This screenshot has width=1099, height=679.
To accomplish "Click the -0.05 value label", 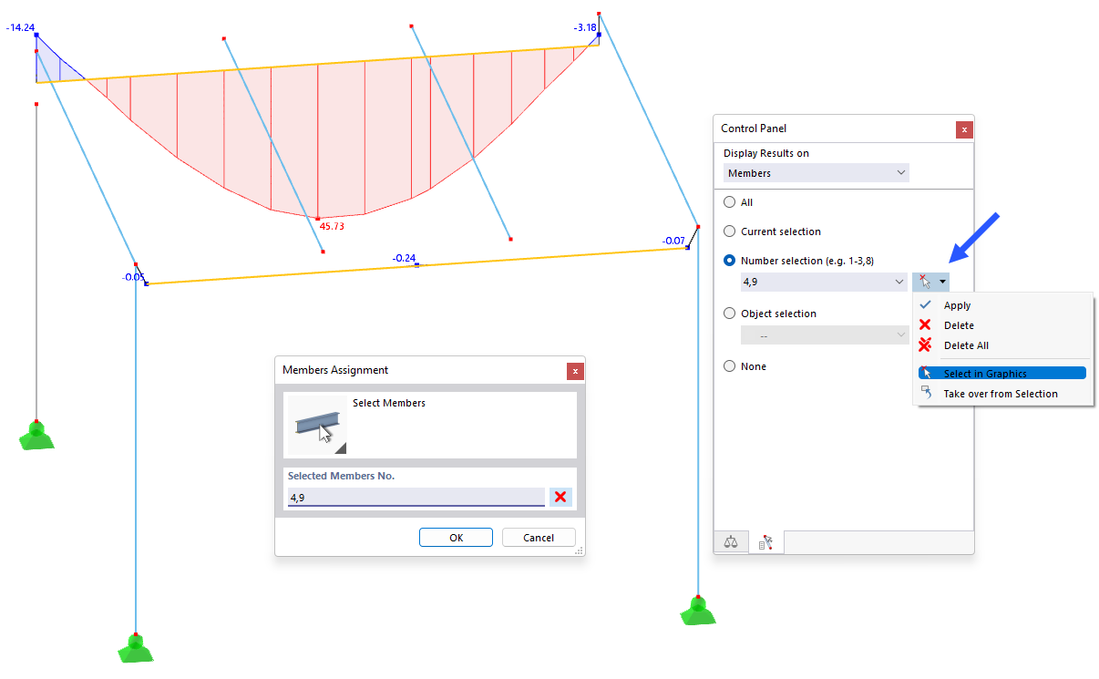I will pos(133,276).
